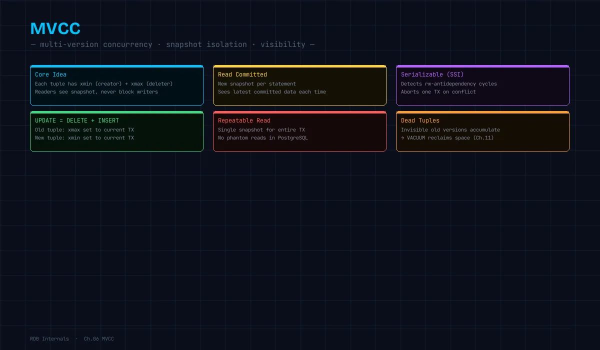Select the Core Idea card title
The image size is (600, 350).
tap(50, 74)
